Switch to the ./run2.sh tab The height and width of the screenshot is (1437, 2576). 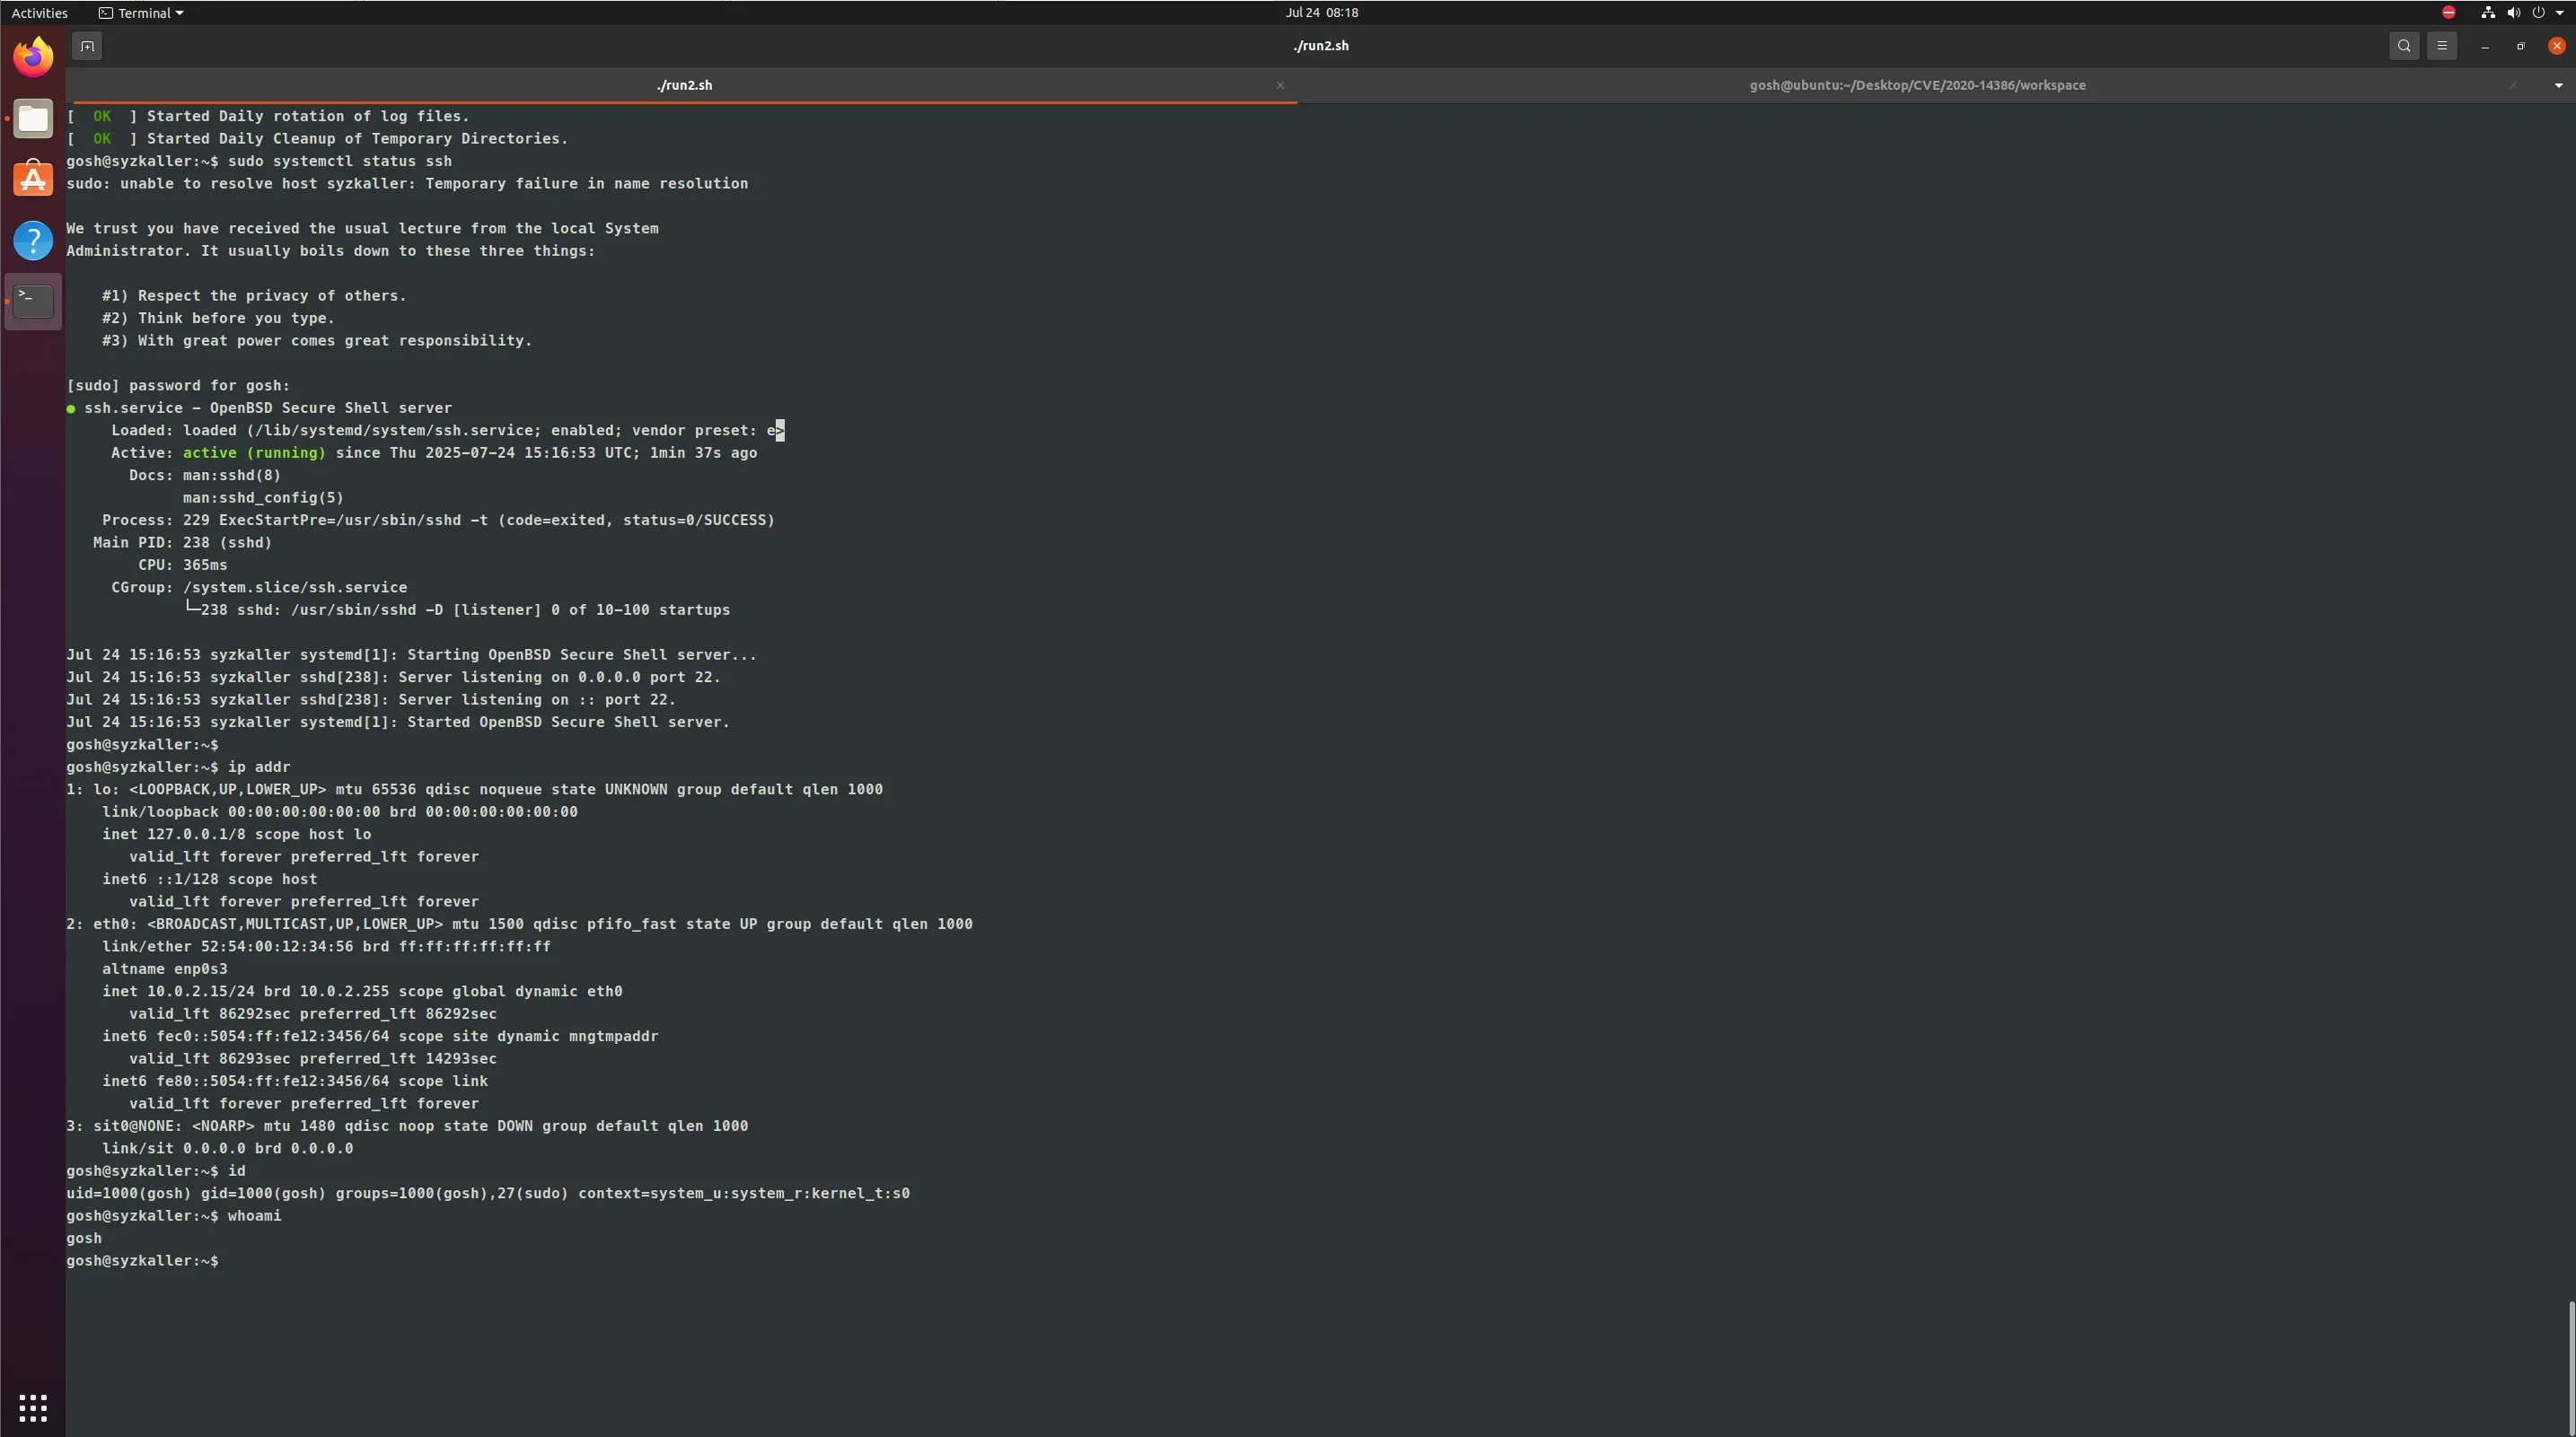click(684, 86)
